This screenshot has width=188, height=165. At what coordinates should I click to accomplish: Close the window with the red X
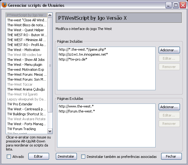pyautogui.click(x=183, y=5)
